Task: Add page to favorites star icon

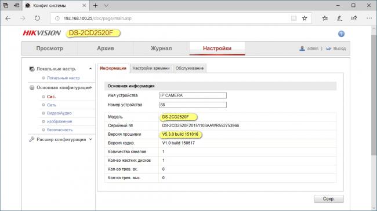Action: coord(304,18)
